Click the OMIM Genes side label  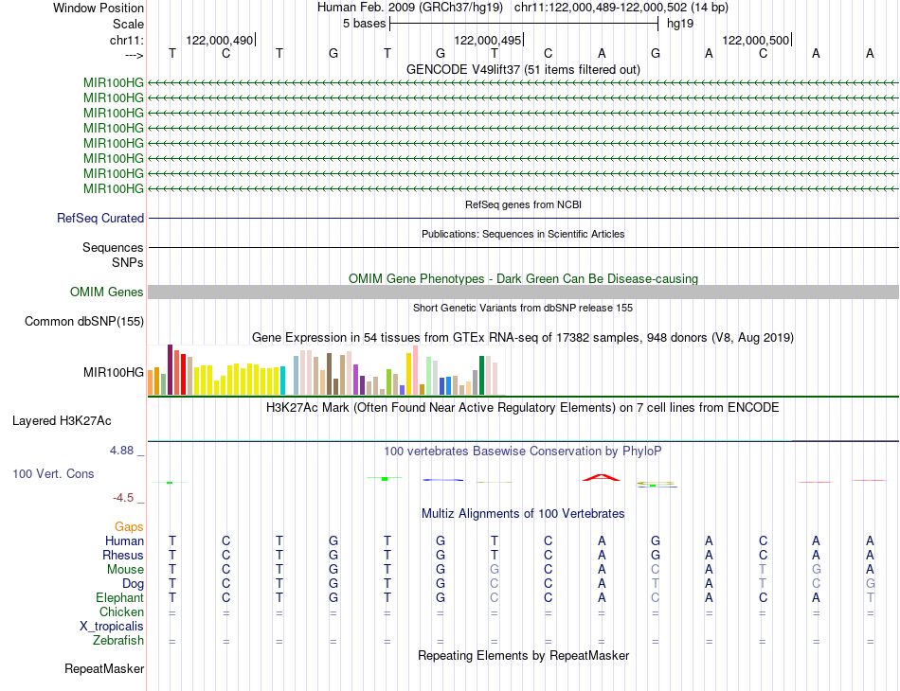pyautogui.click(x=107, y=292)
